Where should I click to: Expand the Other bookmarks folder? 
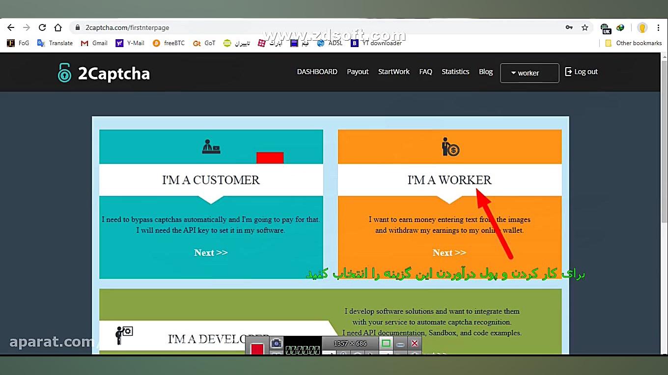(633, 43)
